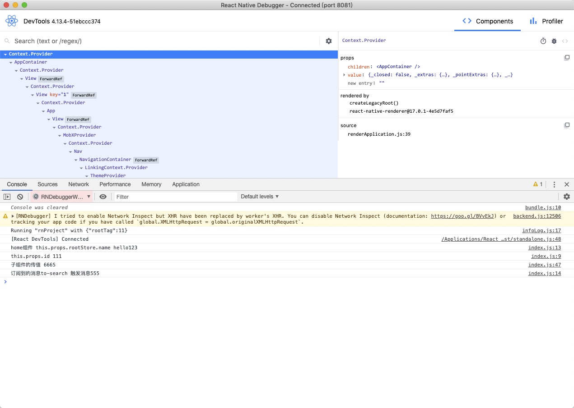
Task: Collapse the root Context.Provider node arrow
Action: click(5, 54)
